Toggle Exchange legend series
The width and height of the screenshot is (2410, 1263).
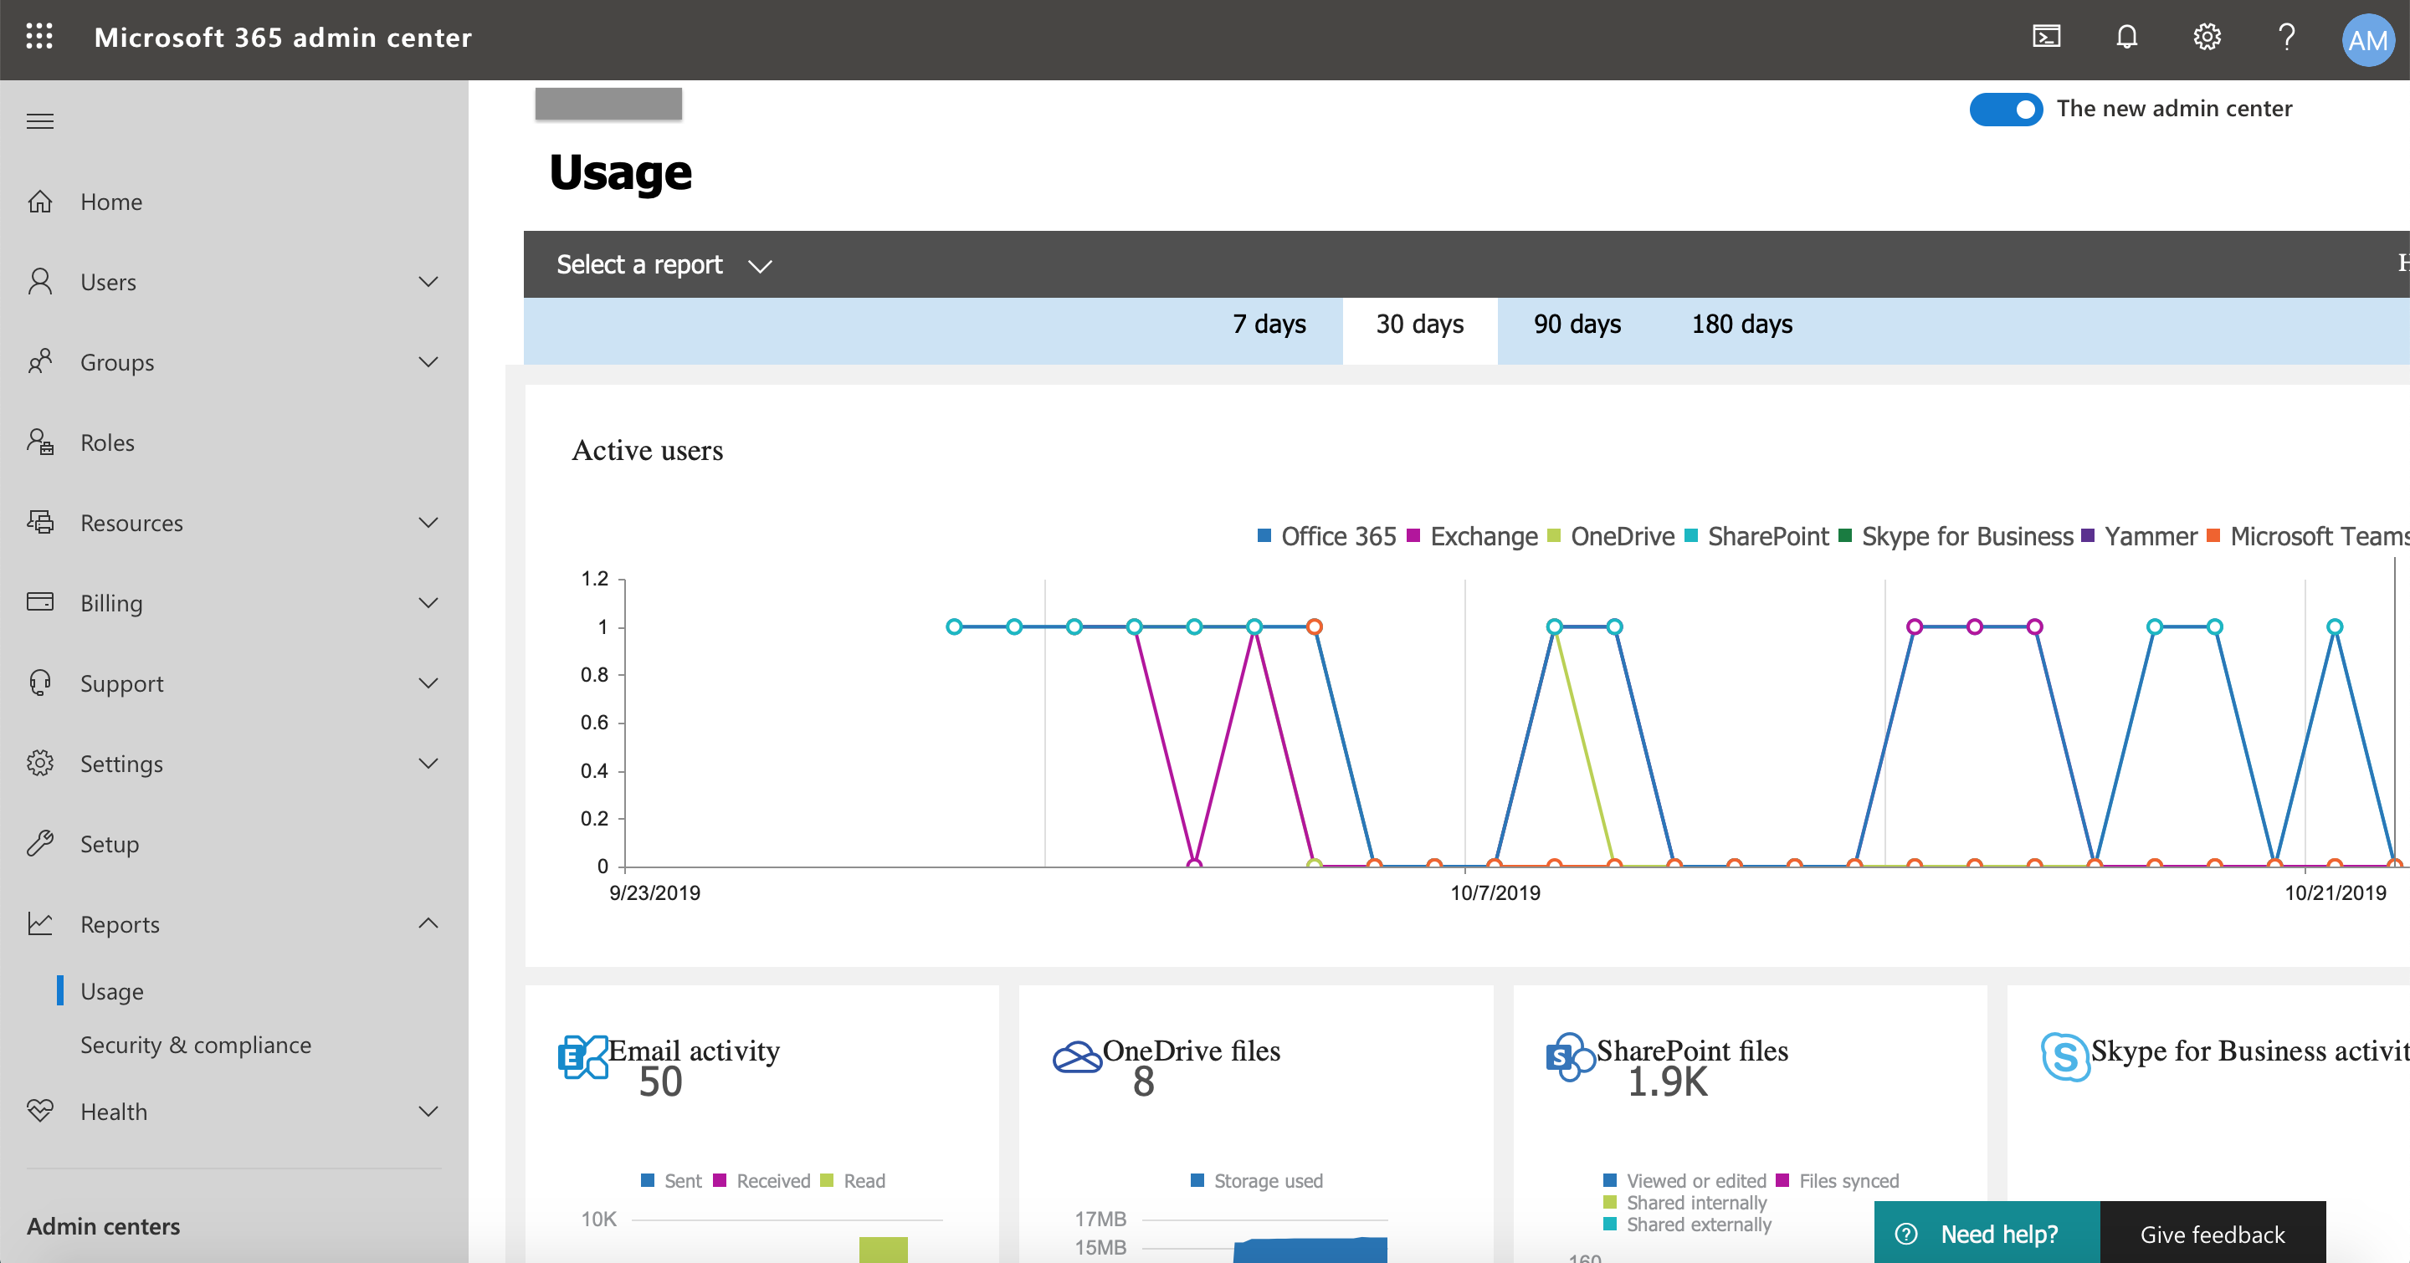1473,537
